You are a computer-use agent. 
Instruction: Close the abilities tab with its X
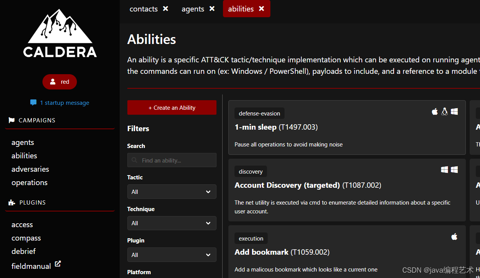[x=262, y=8]
